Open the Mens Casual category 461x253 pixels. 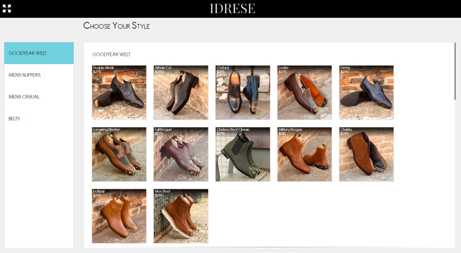click(x=39, y=96)
